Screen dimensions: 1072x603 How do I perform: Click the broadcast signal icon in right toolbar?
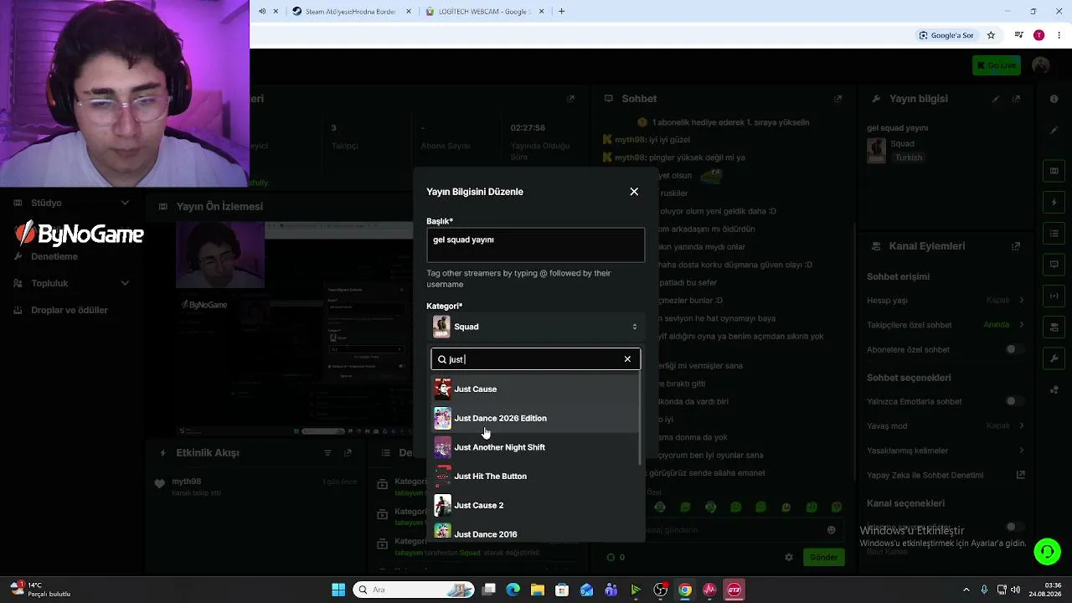click(1054, 296)
